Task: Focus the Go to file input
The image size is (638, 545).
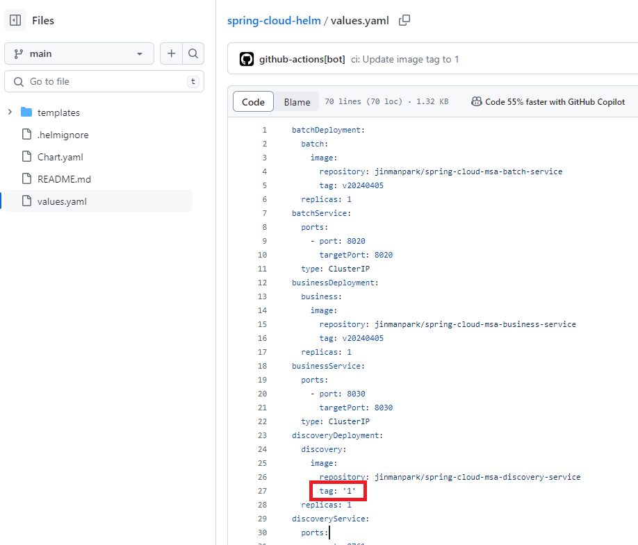Action: (x=104, y=81)
